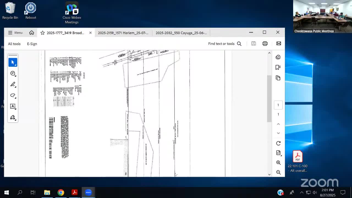352x198 pixels.
Task: Star the 2025-1777_3419 Broadway file
Action: pyautogui.click(x=43, y=33)
